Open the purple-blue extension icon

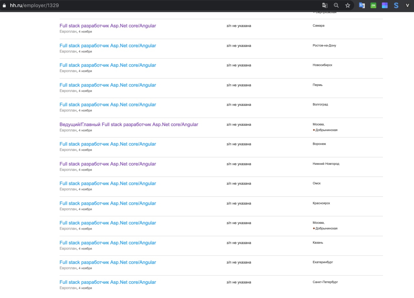pyautogui.click(x=385, y=5)
